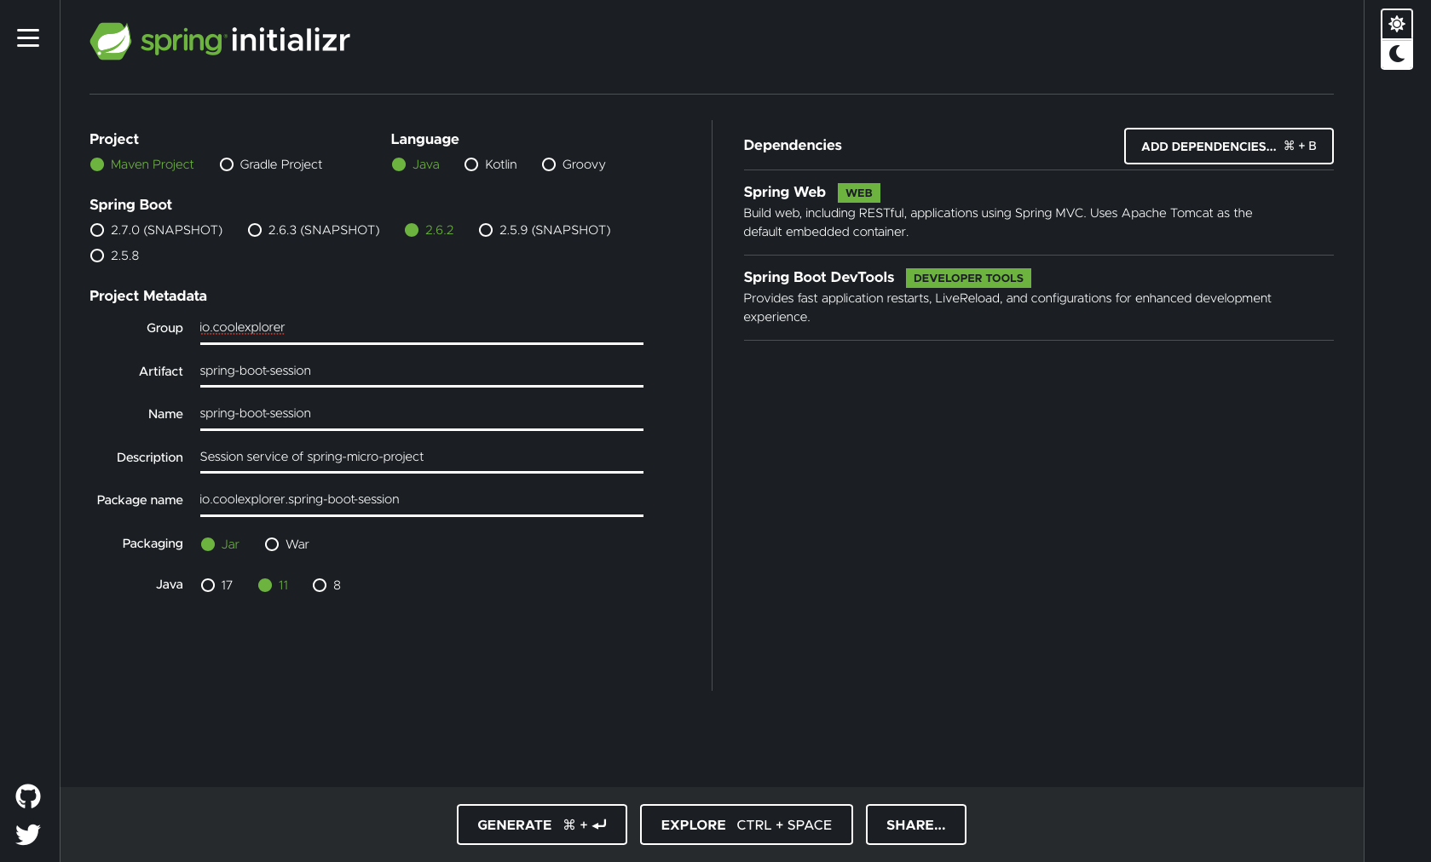
Task: Select Spring Boot 2.6.2
Action: click(430, 230)
